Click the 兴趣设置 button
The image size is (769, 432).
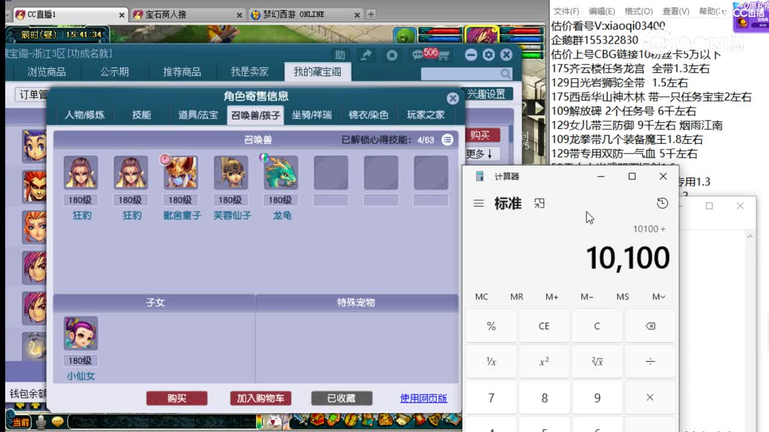pyautogui.click(x=487, y=94)
